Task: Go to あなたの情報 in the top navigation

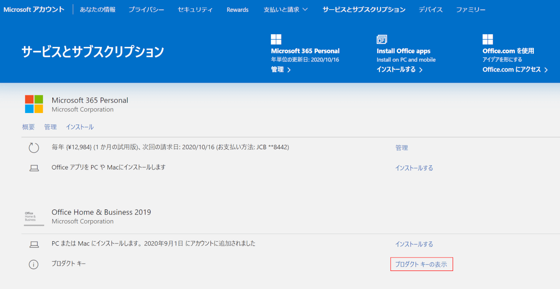Action: click(x=98, y=10)
